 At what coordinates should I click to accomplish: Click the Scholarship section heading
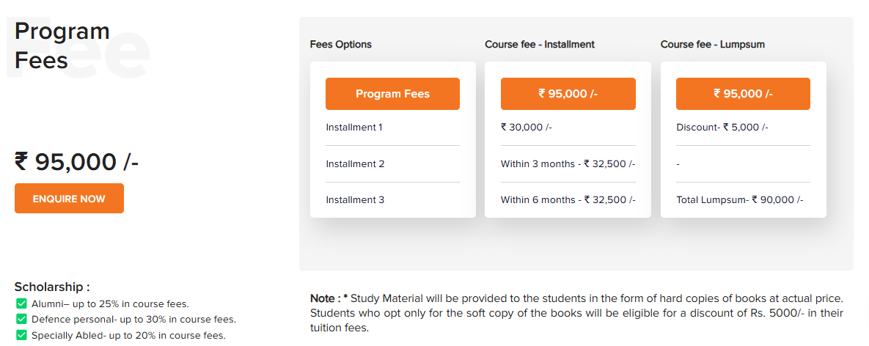[x=52, y=287]
